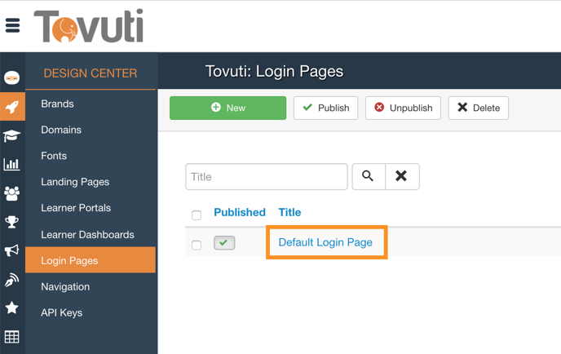Sort the list by Title column
Image resolution: width=561 pixels, height=354 pixels.
pos(289,212)
